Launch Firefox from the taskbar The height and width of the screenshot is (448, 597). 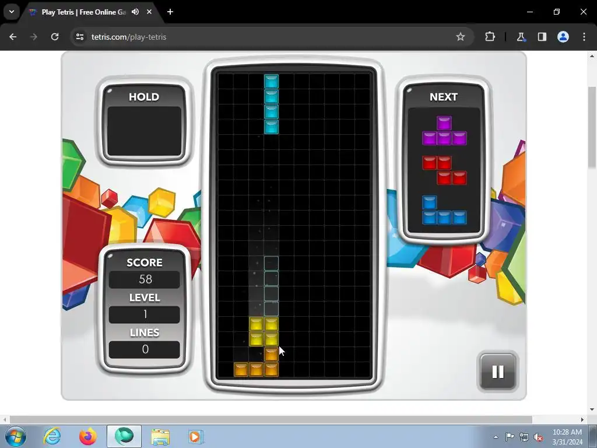88,436
